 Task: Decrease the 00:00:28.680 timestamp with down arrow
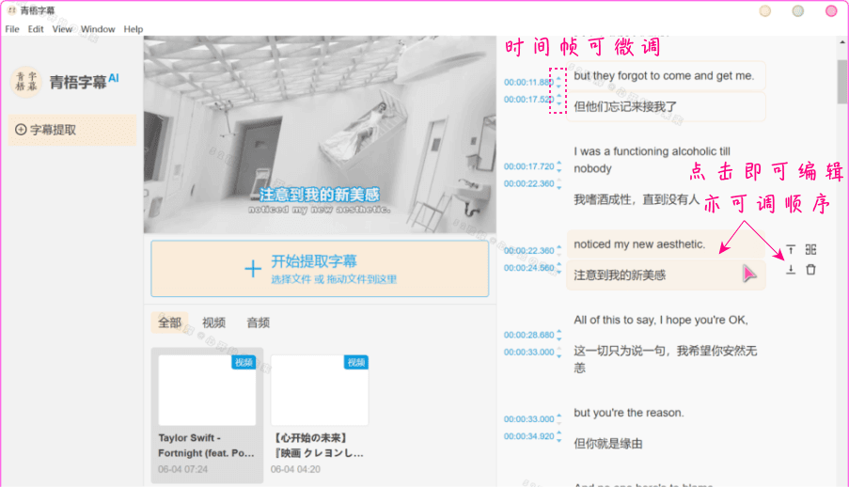click(x=559, y=338)
